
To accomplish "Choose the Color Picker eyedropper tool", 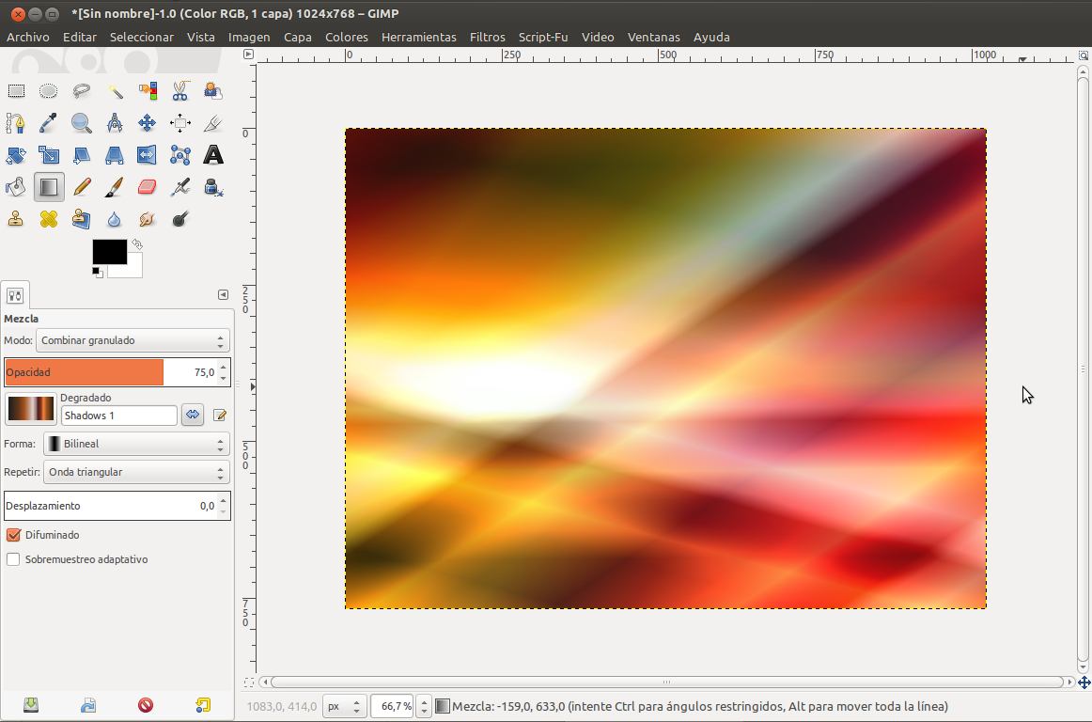I will (x=49, y=123).
